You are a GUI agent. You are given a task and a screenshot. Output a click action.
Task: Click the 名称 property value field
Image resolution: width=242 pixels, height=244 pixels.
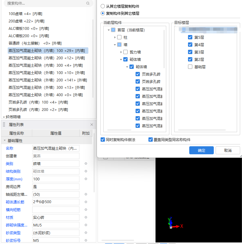coord(56,148)
